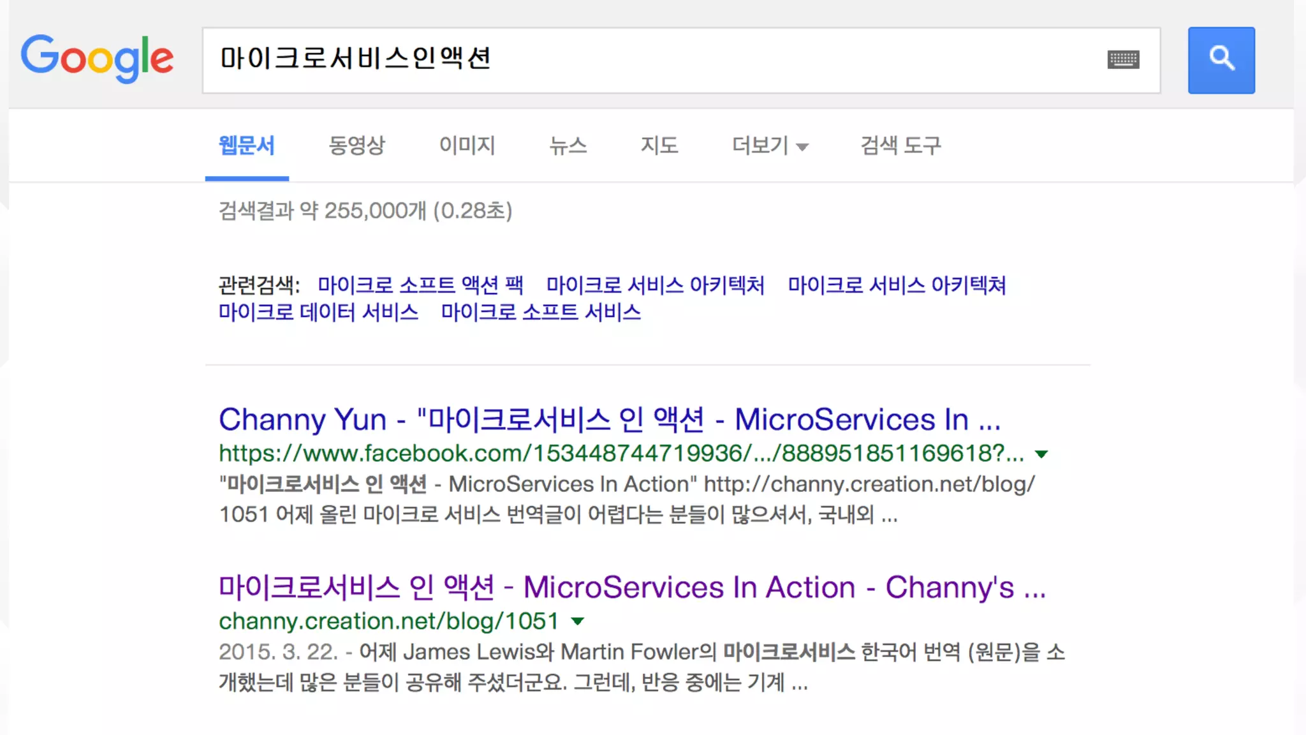Click related search 마이크로 데이터 서비스

pyautogui.click(x=318, y=312)
